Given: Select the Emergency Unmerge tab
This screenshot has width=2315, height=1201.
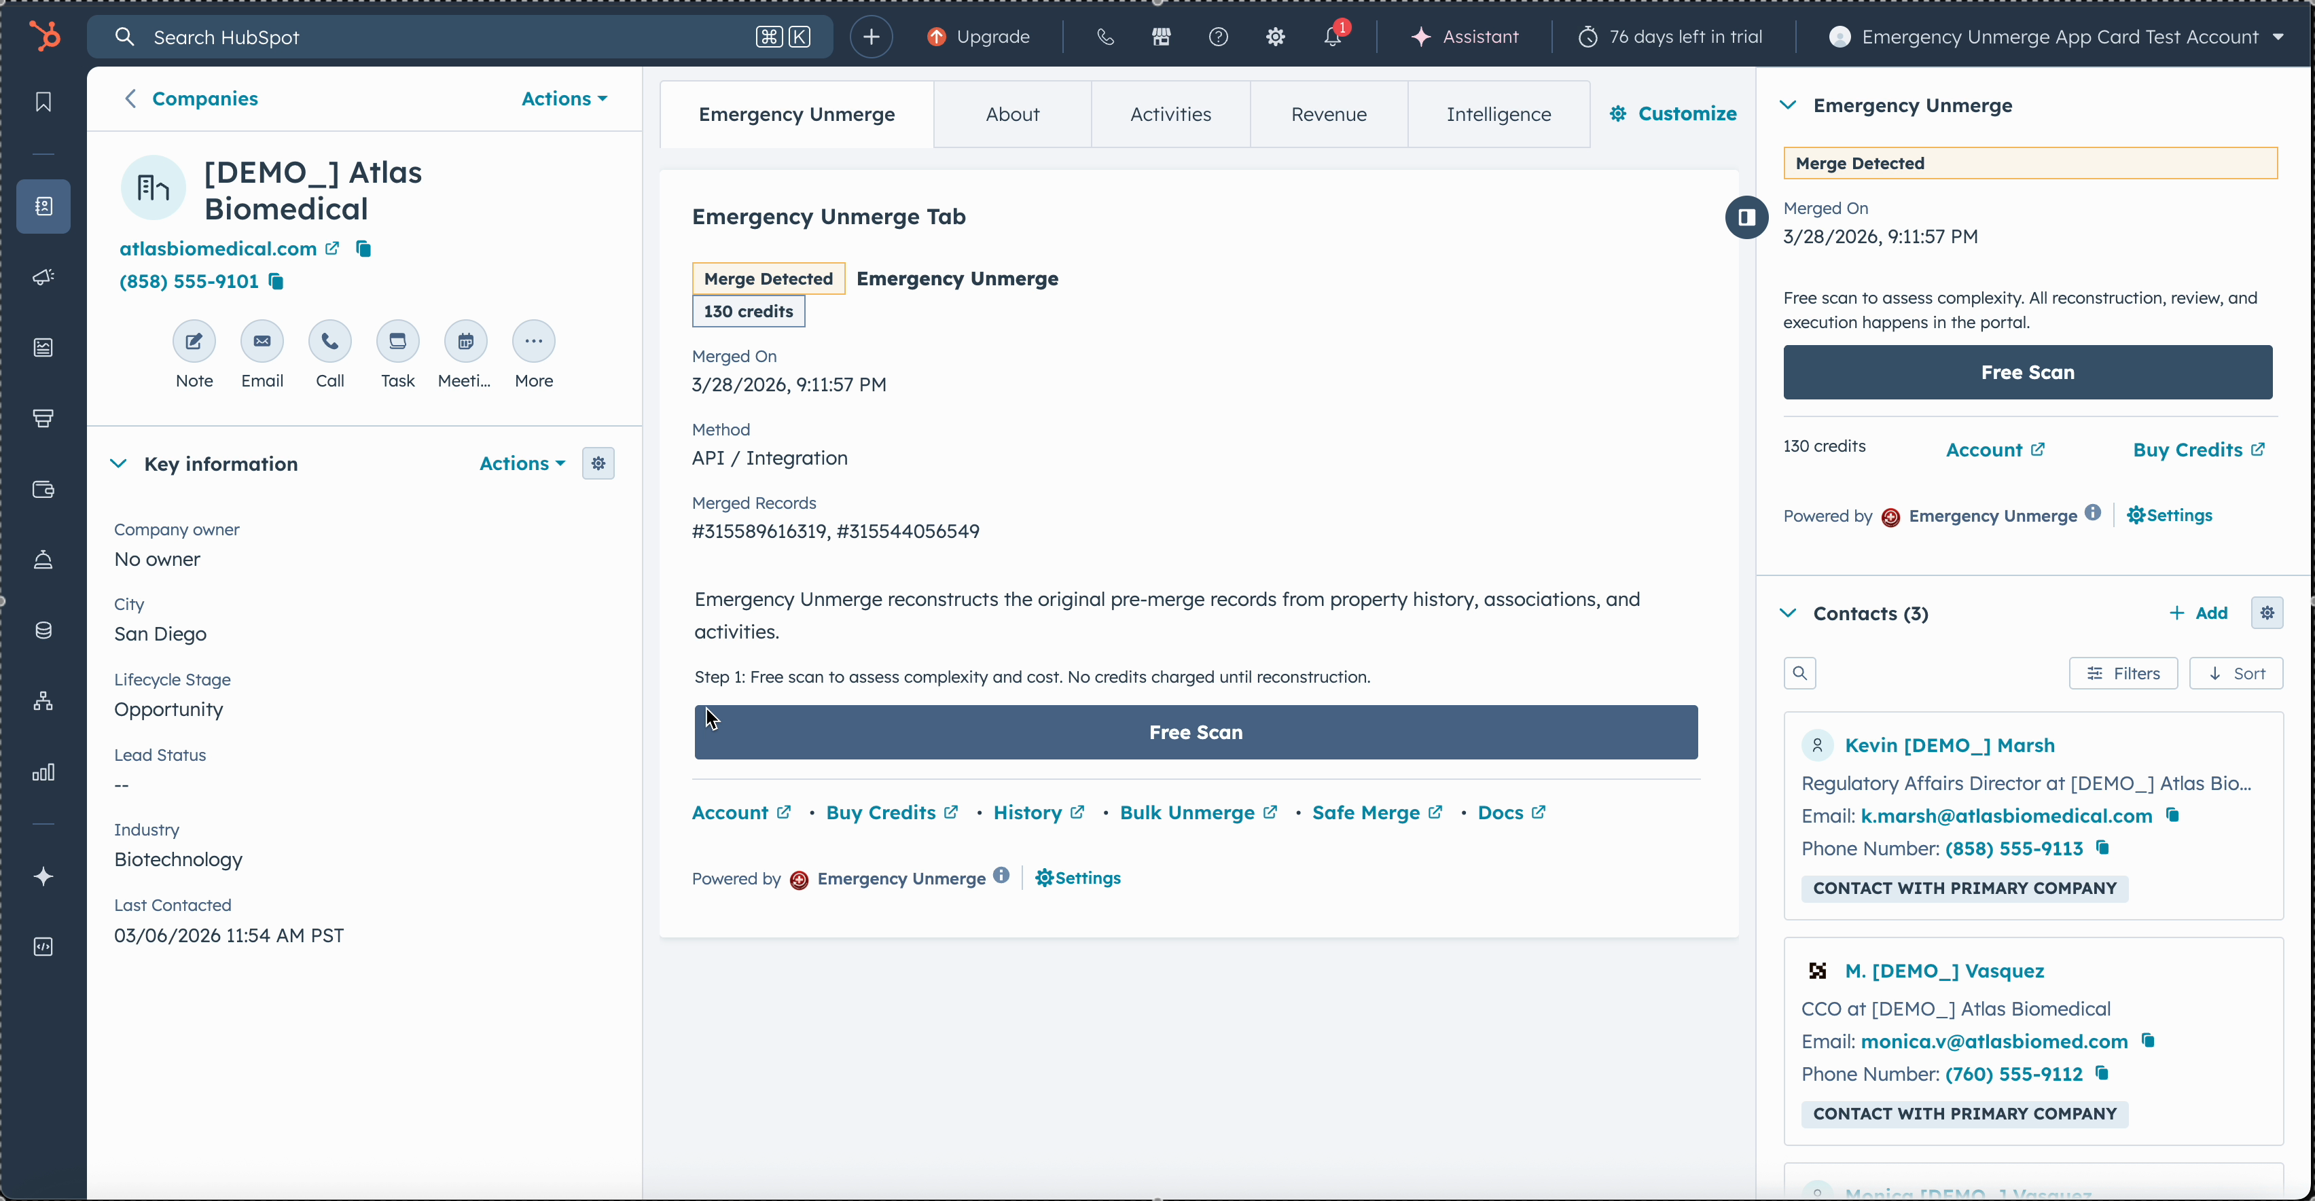Looking at the screenshot, I should tap(796, 114).
